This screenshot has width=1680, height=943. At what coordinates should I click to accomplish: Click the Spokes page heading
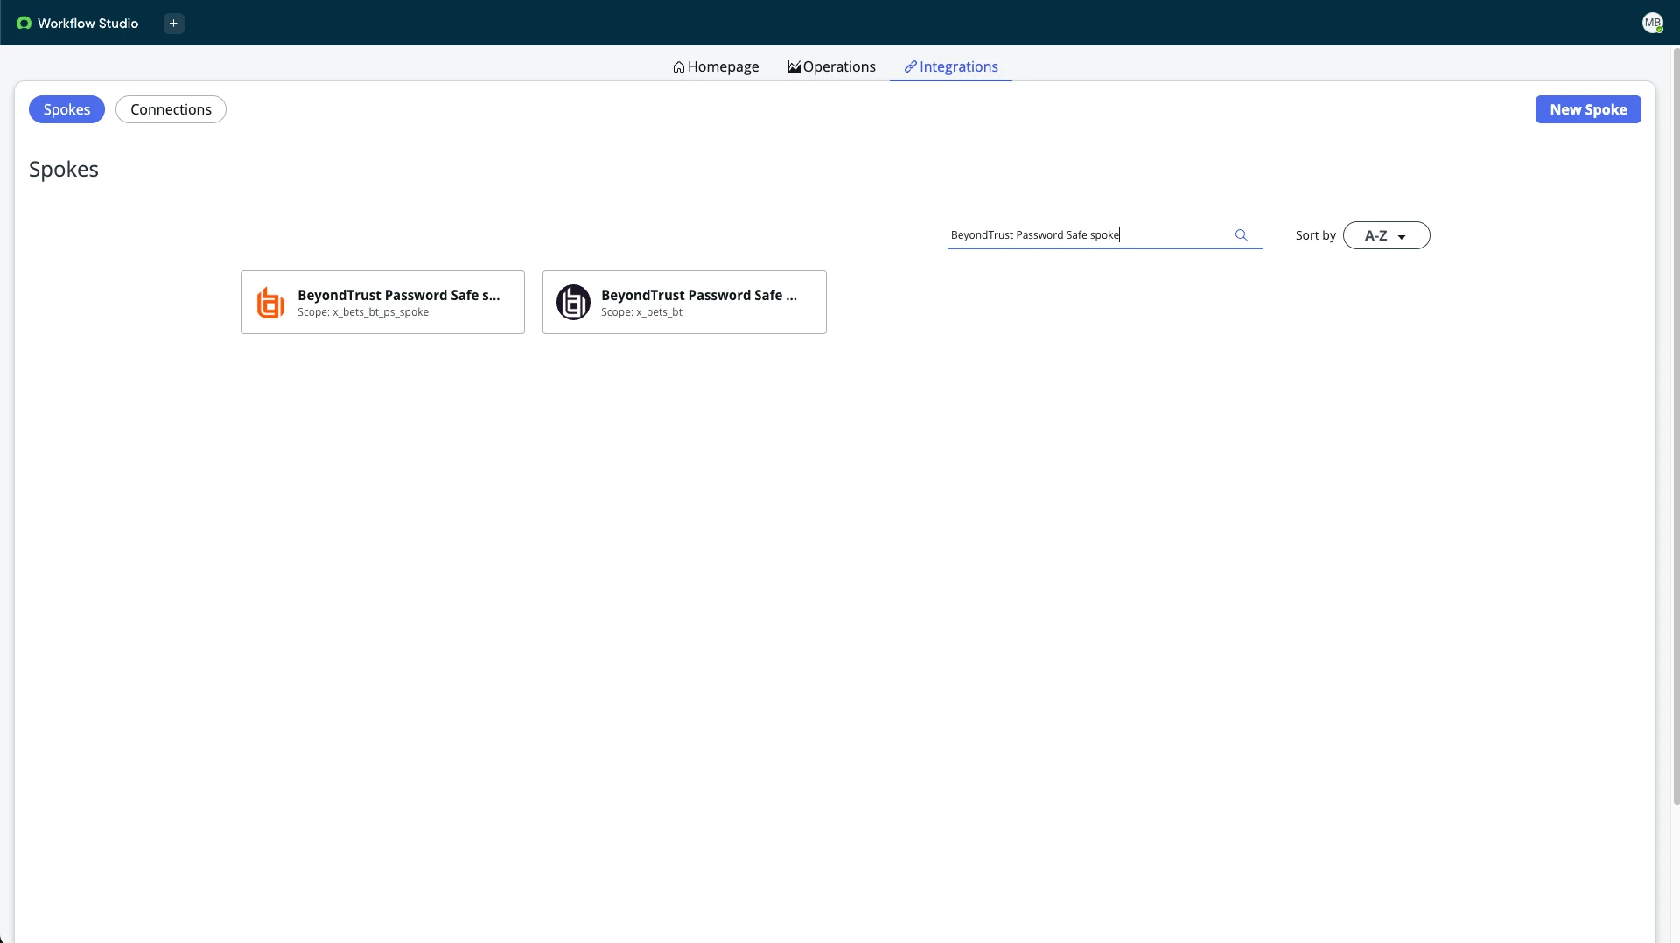pos(64,169)
